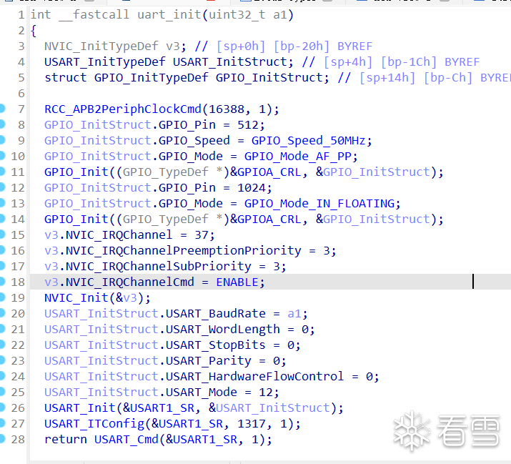This screenshot has width=511, height=464.
Task: Click RCC_APB2PeriphClockCmd function call
Action: click(x=123, y=109)
